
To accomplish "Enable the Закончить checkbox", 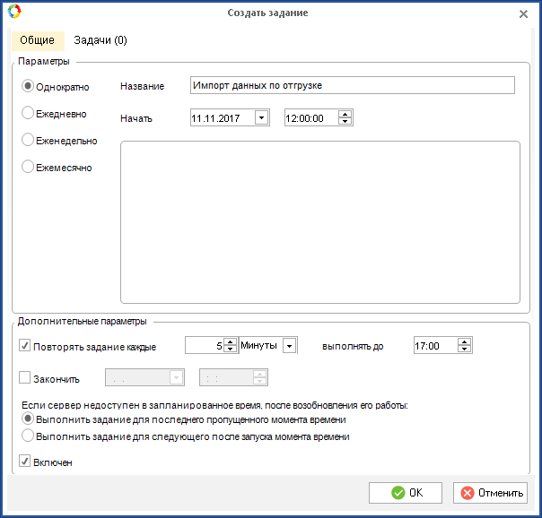I will [x=25, y=377].
